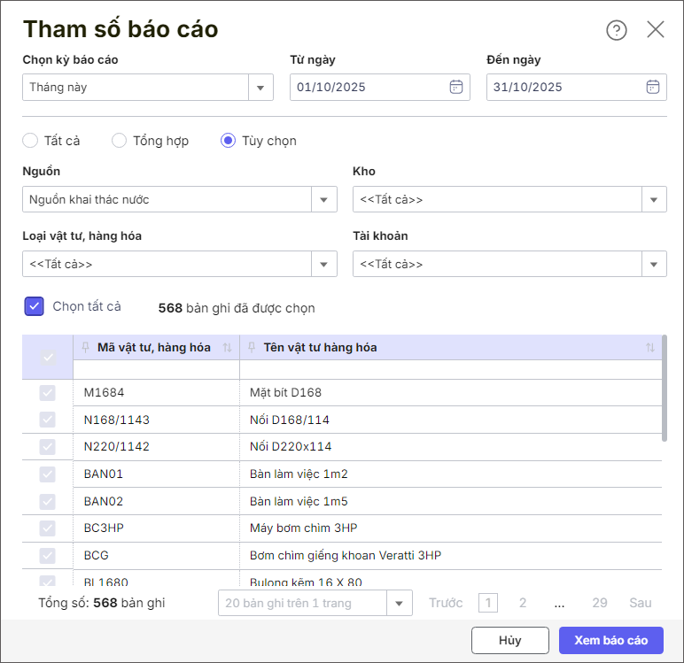Screen dimensions: 684x663
Task: Click pin icon on Mã vật tư column
Action: pos(85,347)
